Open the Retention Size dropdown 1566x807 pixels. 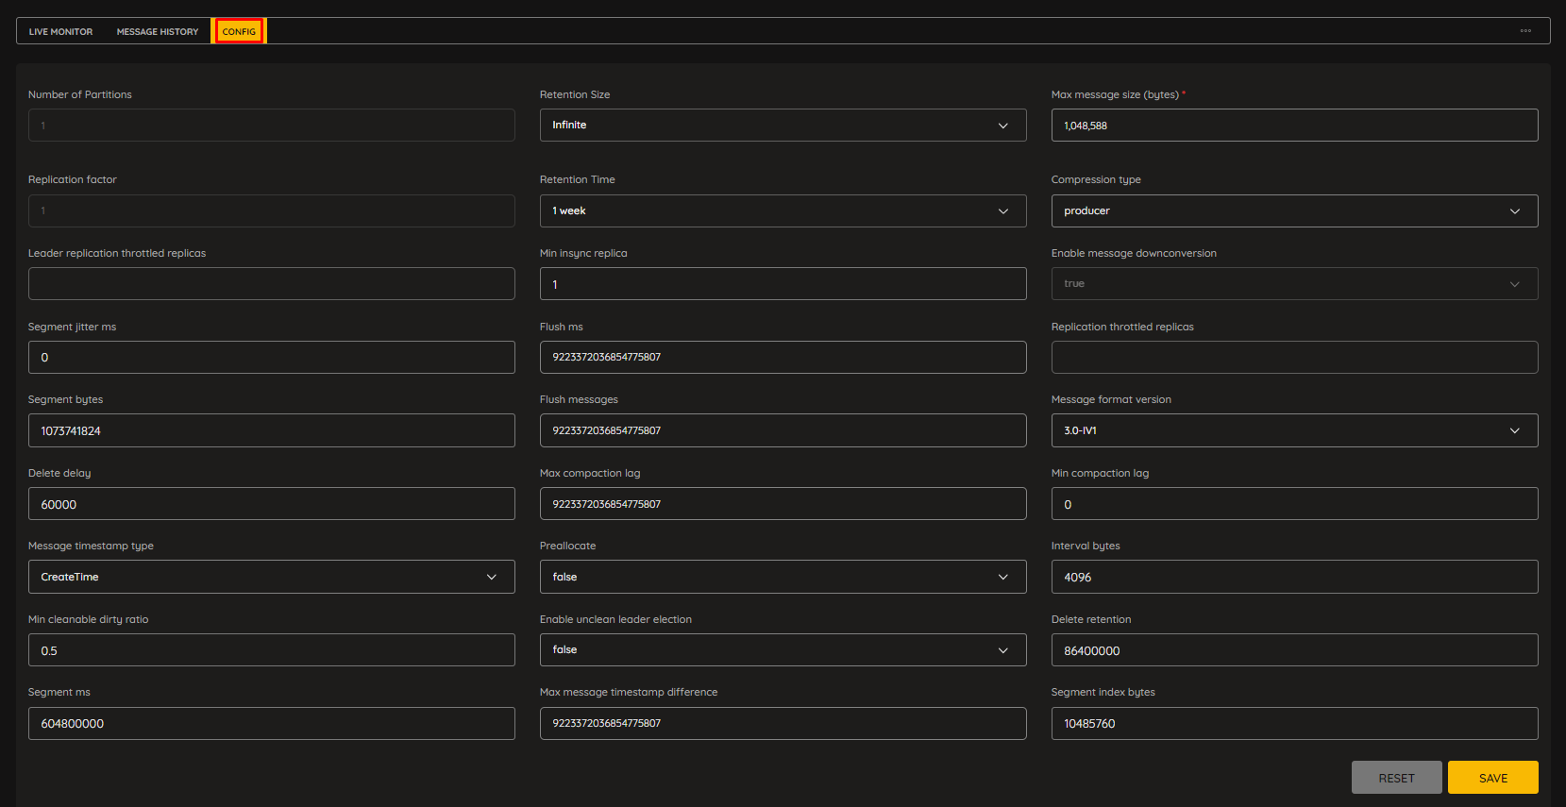tap(783, 126)
